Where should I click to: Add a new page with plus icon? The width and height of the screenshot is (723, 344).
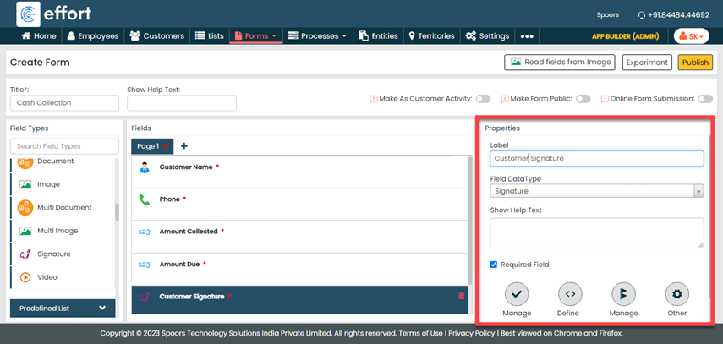(184, 146)
